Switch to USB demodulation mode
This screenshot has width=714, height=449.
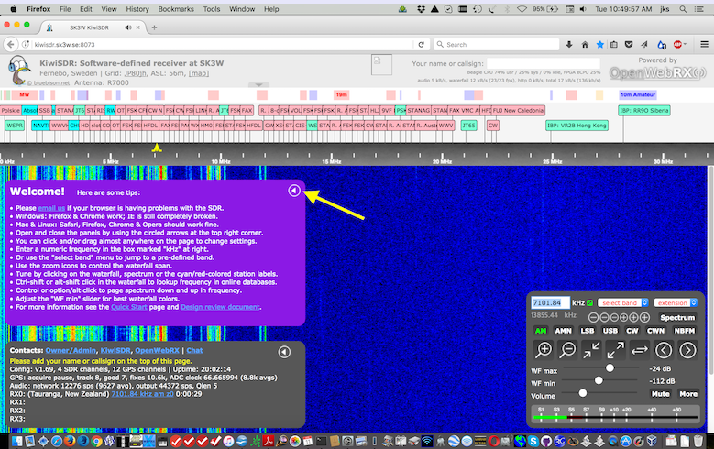[x=610, y=330]
